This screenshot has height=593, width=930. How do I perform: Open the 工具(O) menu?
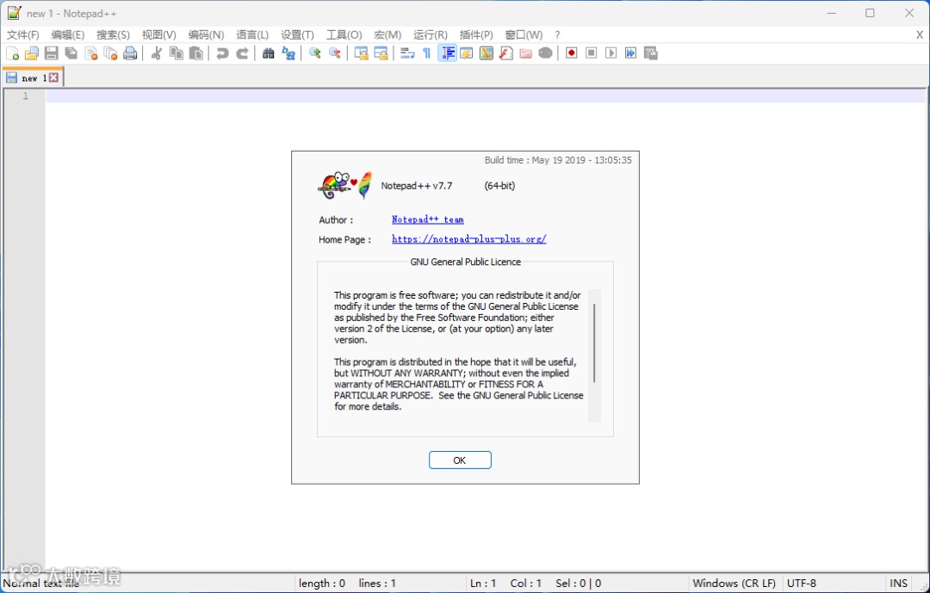pos(344,35)
